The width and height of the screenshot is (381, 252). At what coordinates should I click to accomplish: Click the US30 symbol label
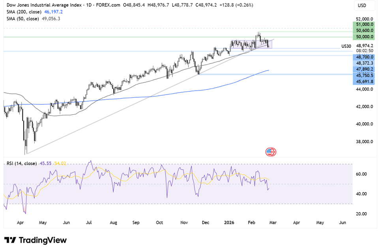[346, 46]
